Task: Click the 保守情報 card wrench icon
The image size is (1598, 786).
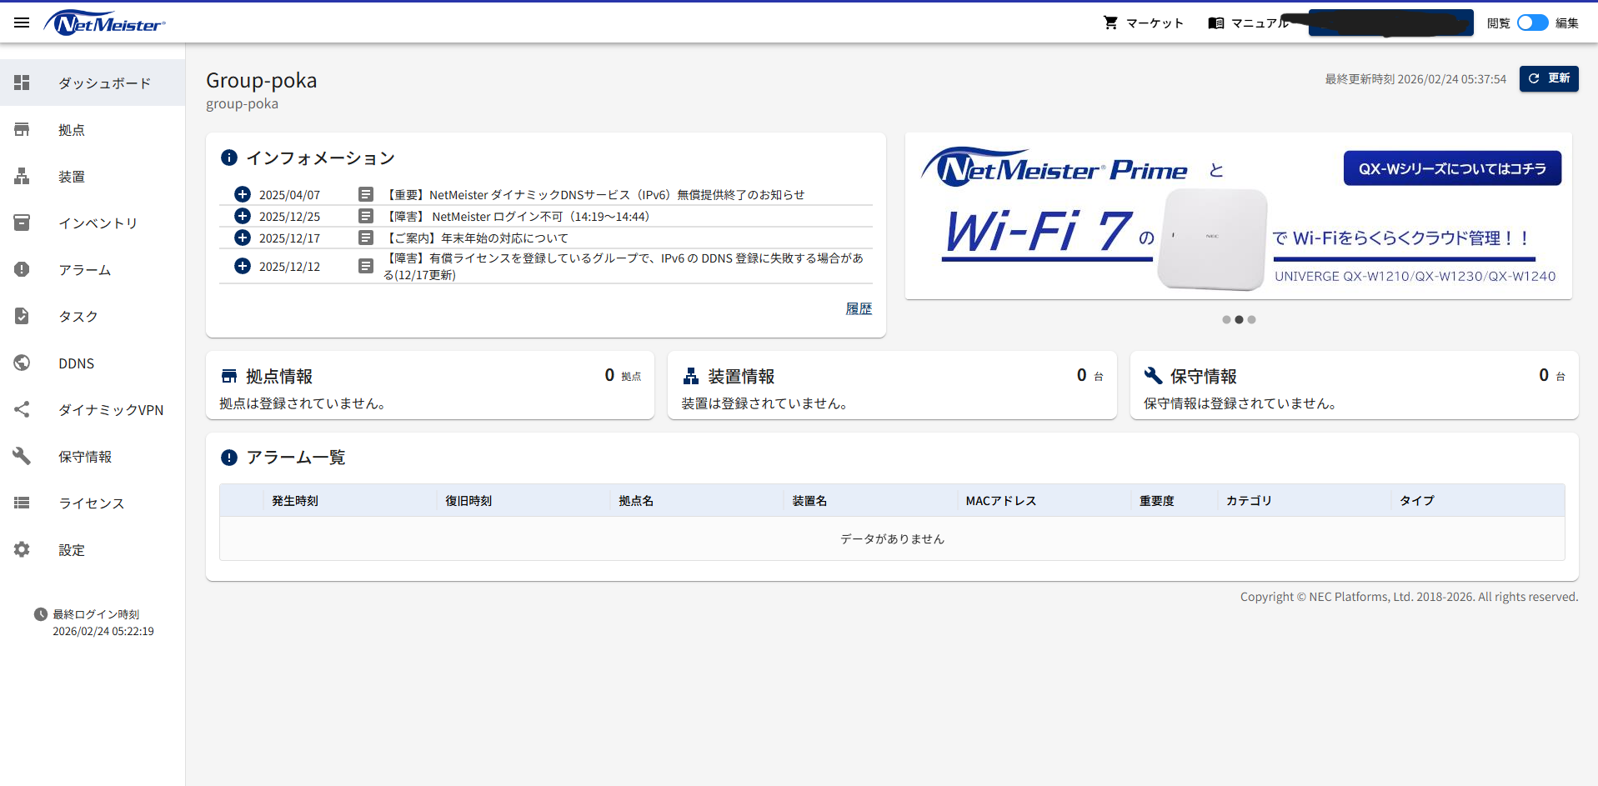Action: pos(1153,375)
